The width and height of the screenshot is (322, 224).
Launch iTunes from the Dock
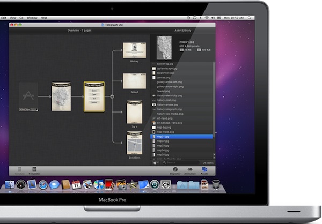pos(99,184)
